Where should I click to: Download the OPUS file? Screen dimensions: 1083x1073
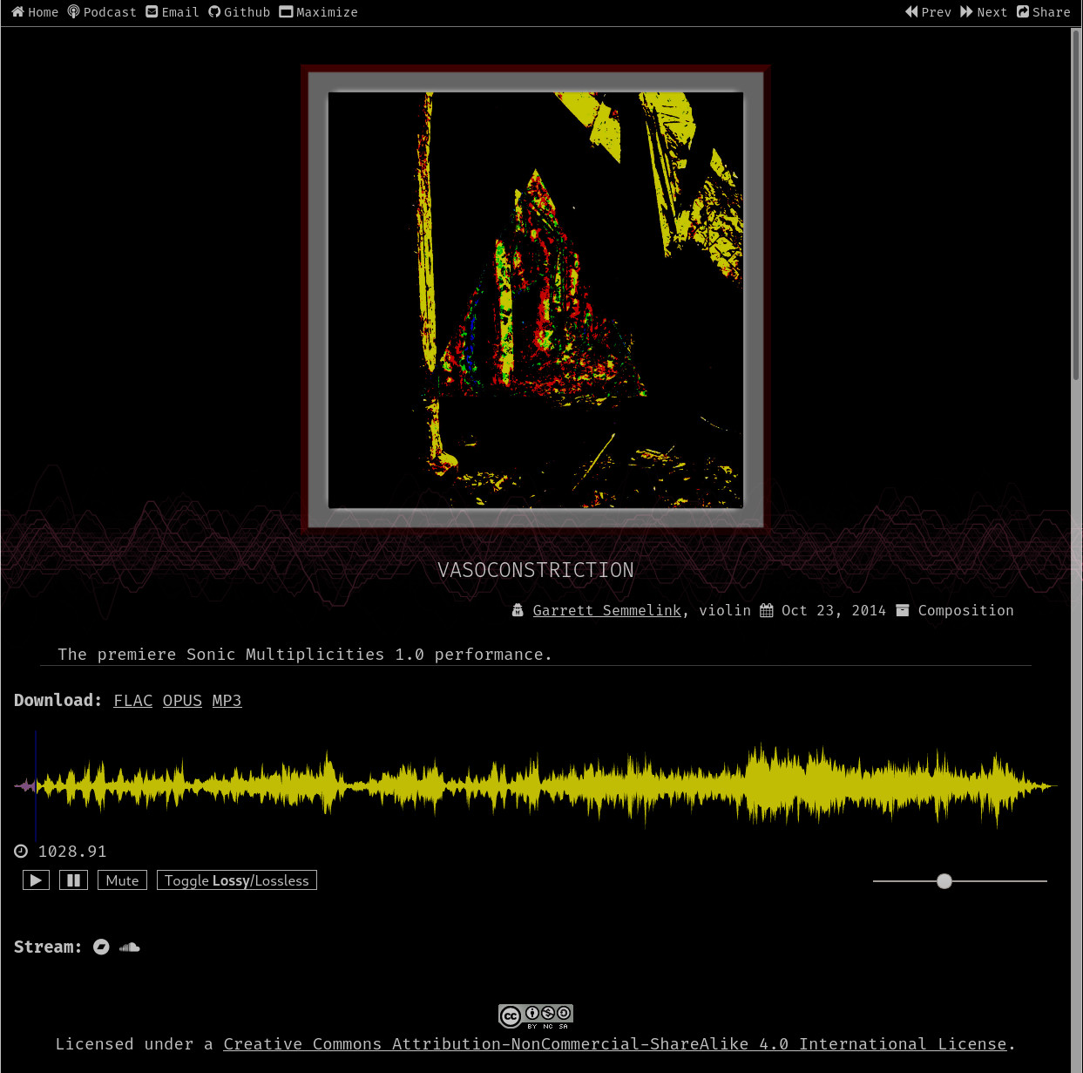pyautogui.click(x=182, y=701)
